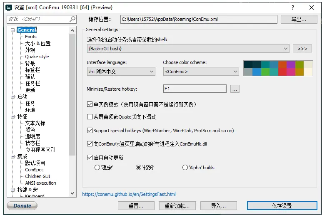Open the 外观 settings page
This screenshot has width=322, height=215.
(30, 50)
